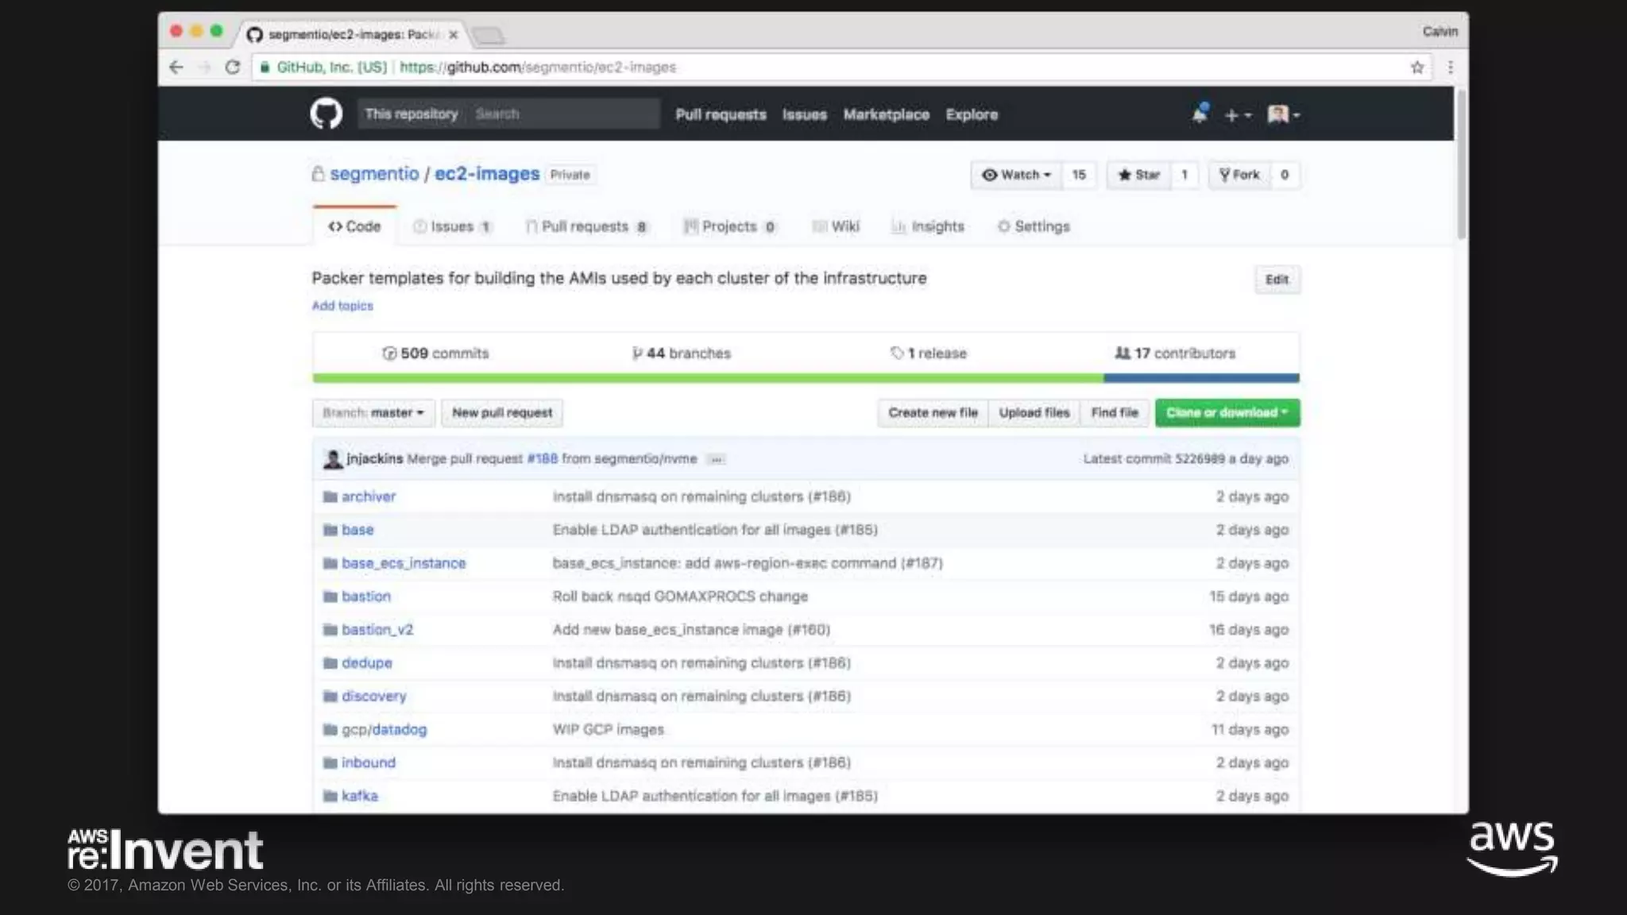
Task: Bookmark page with star icon
Action: pyautogui.click(x=1416, y=68)
